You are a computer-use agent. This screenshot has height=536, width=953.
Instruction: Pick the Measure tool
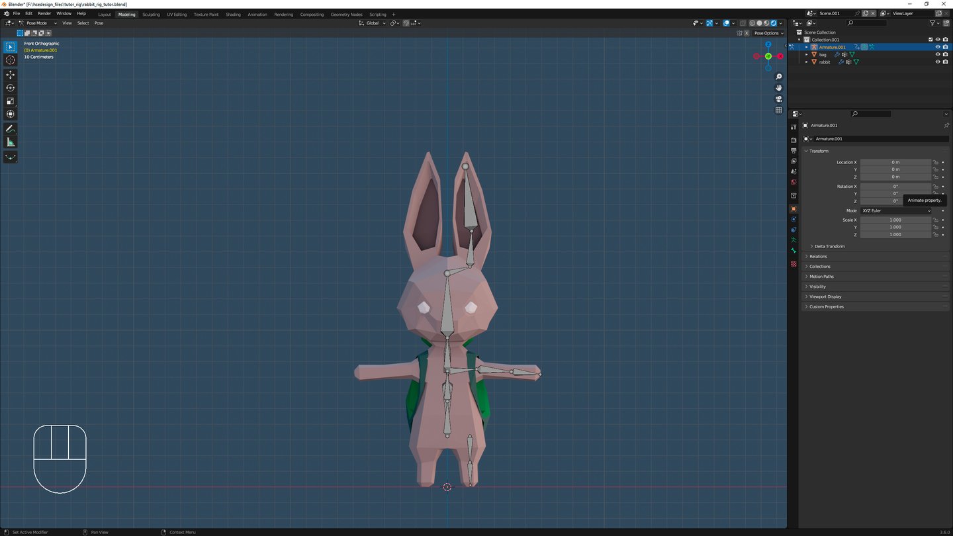coord(11,142)
